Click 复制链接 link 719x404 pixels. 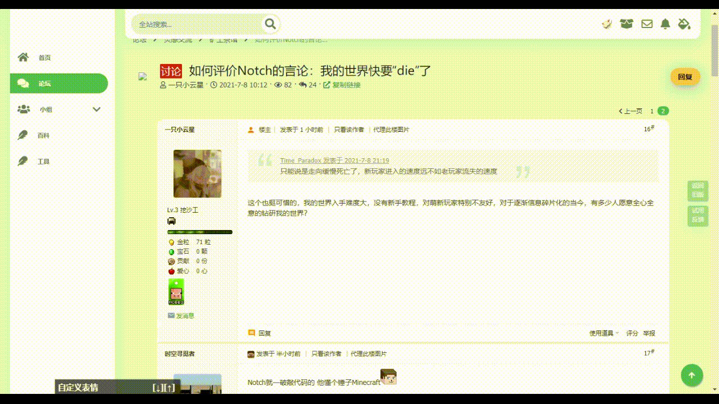[346, 85]
